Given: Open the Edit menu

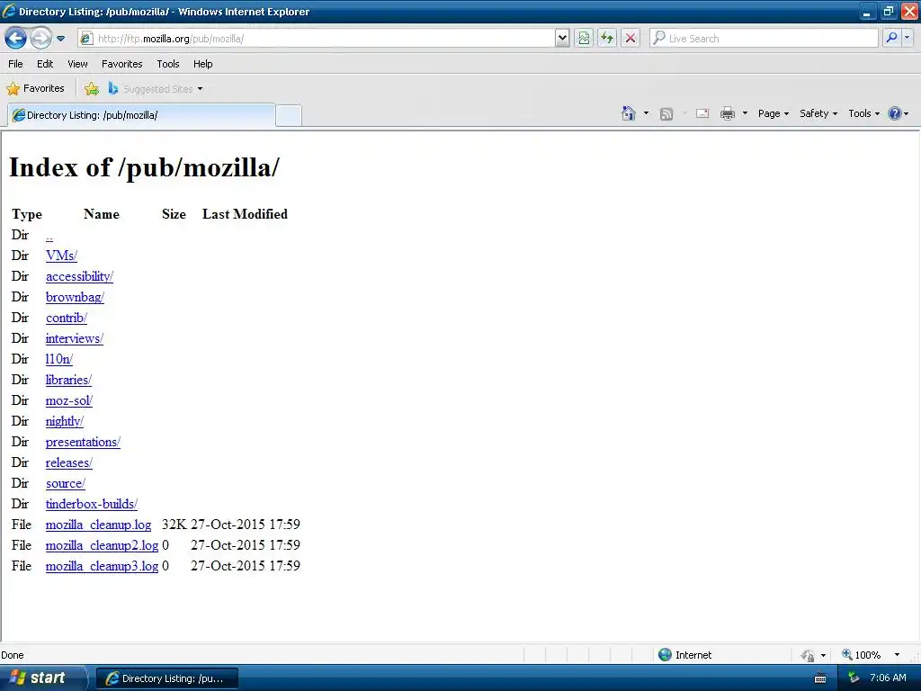Looking at the screenshot, I should click(45, 64).
